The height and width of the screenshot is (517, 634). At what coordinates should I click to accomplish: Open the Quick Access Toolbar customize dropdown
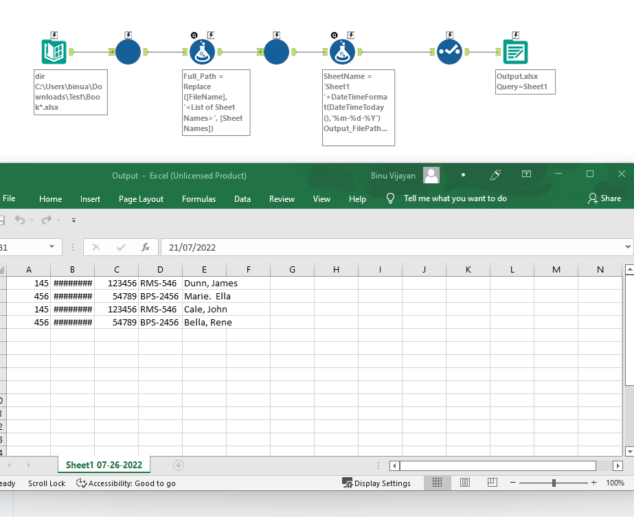coord(73,221)
